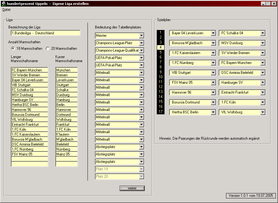
Task: Expand the VfL Wolfsburg fixture dropdown
Action: coord(263,112)
